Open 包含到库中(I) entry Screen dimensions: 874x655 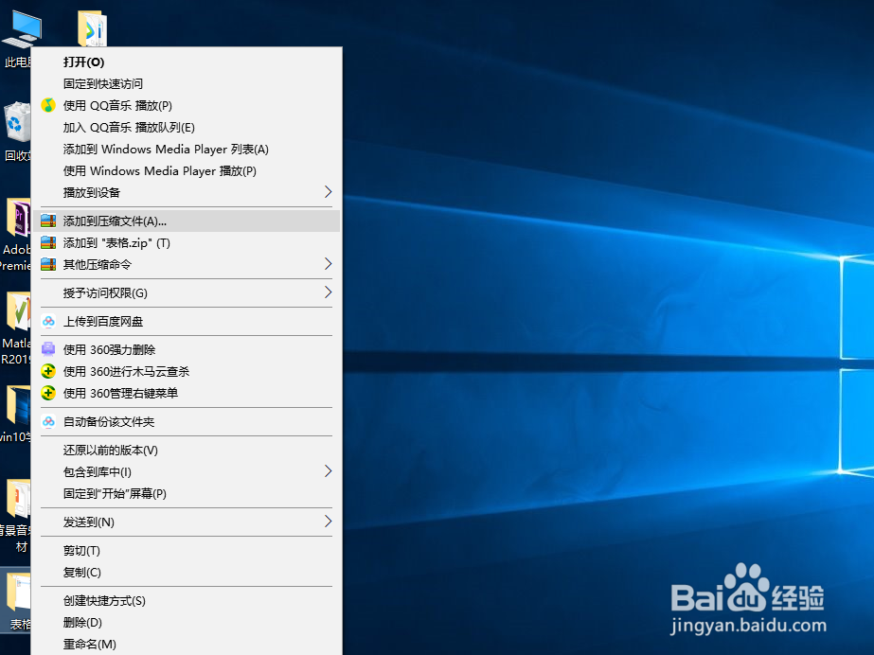pos(187,471)
